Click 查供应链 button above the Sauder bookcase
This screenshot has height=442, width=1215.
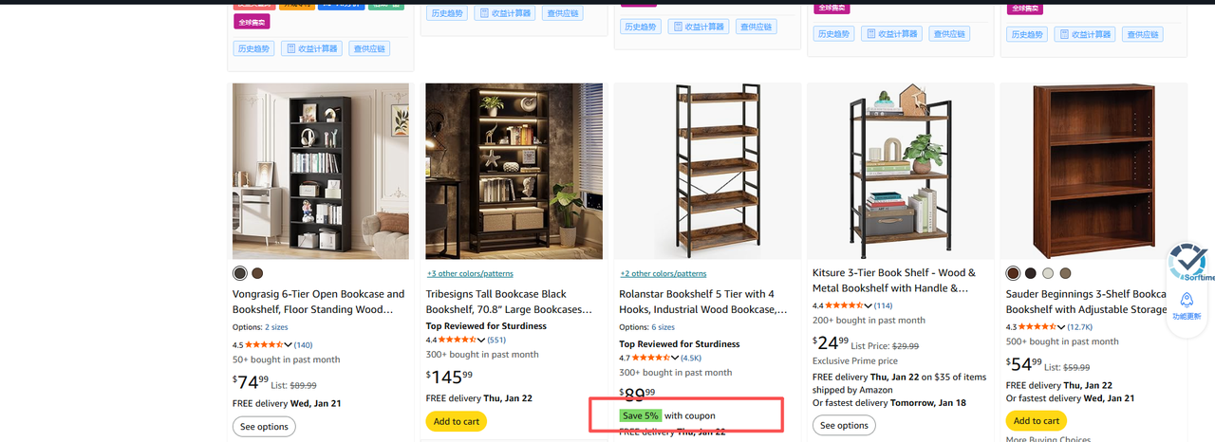pyautogui.click(x=1143, y=34)
